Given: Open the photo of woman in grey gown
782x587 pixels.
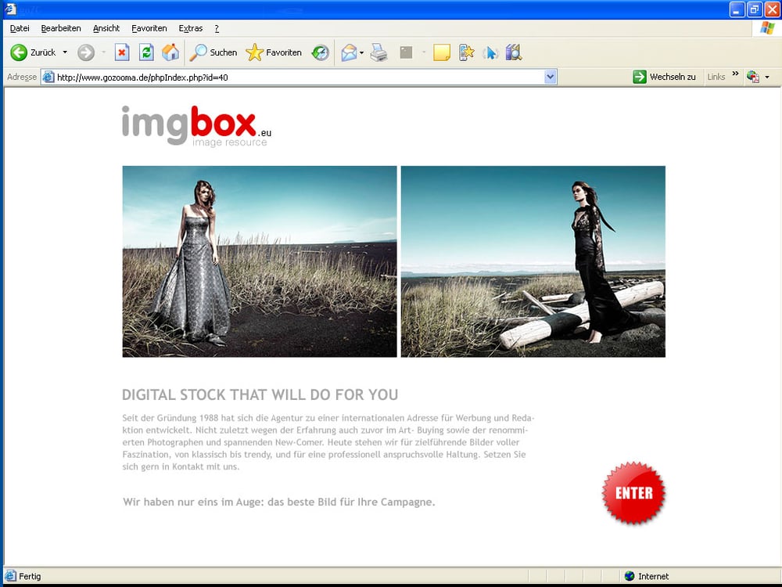Looking at the screenshot, I should (260, 261).
